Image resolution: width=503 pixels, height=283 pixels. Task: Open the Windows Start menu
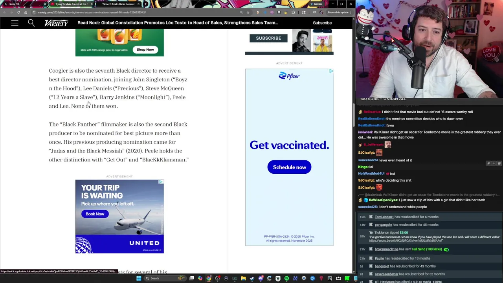(x=138, y=278)
